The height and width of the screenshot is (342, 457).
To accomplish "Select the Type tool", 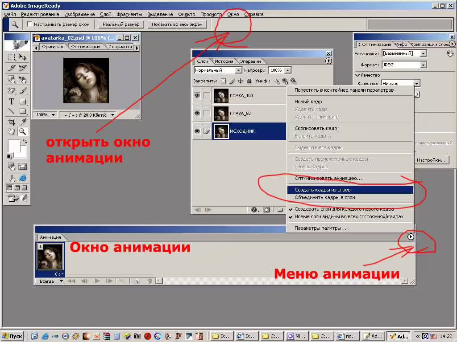I will click(11, 102).
